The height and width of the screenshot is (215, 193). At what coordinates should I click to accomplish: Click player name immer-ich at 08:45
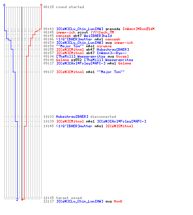[x=66, y=32]
